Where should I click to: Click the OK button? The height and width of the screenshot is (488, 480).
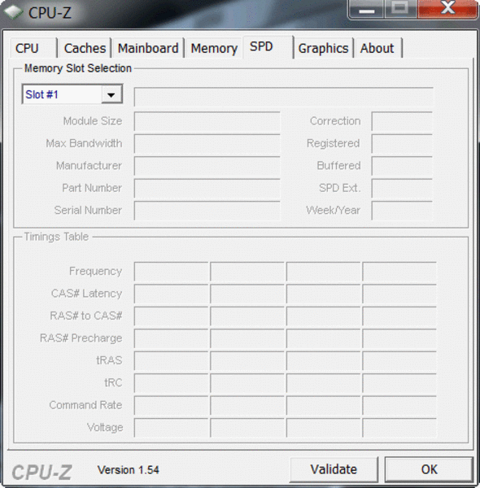430,469
